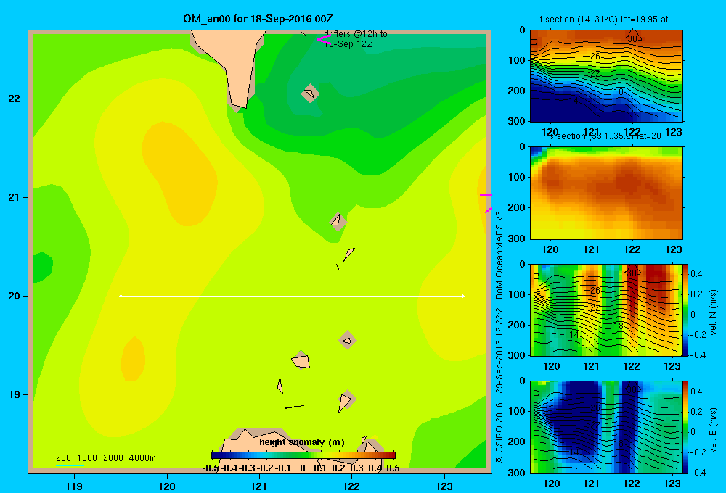Viewport: 726px width, 493px height.
Task: Click the 'vel. N (m/s)' axis label
Action: 714,312
